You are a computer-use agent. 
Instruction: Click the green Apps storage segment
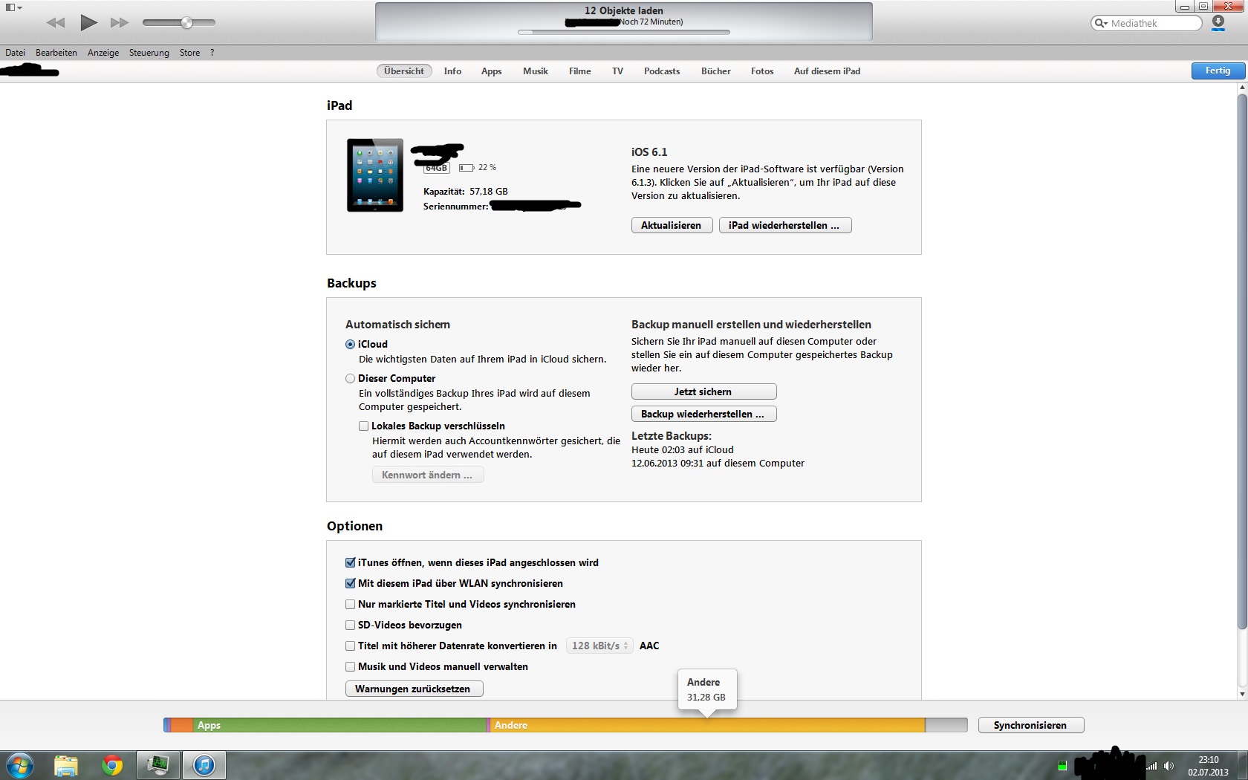339,725
